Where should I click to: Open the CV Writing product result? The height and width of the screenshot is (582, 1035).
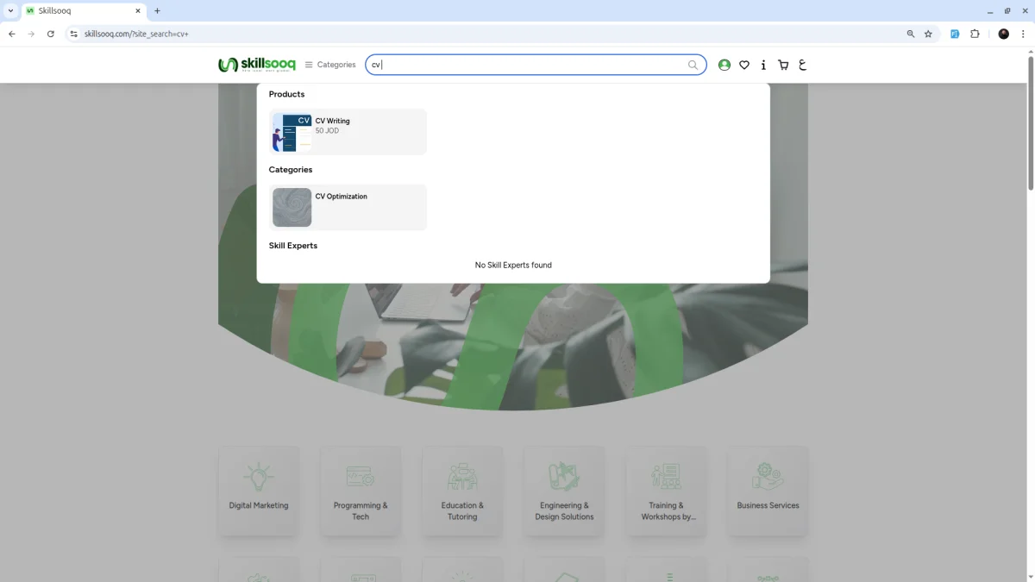pos(348,132)
